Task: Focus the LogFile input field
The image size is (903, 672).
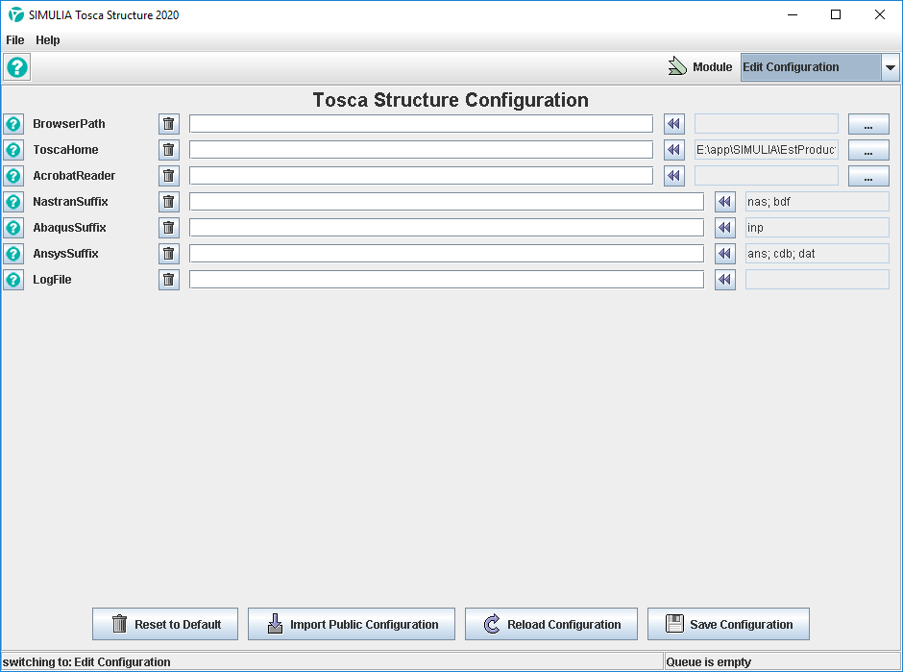Action: click(x=447, y=280)
